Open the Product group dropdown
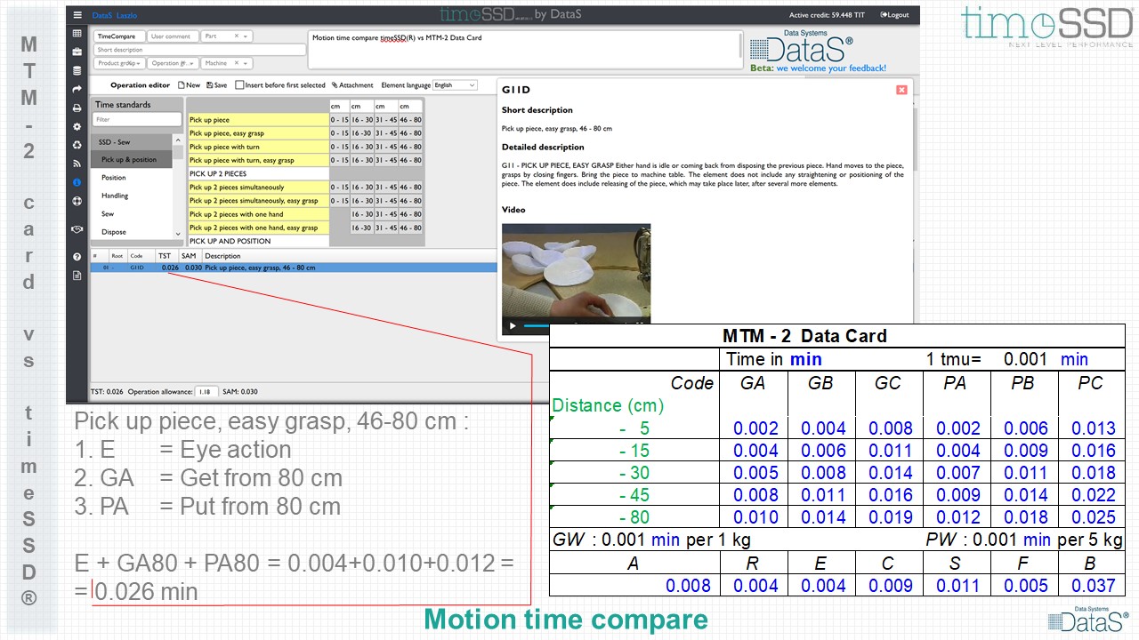The image size is (1139, 640). [121, 63]
